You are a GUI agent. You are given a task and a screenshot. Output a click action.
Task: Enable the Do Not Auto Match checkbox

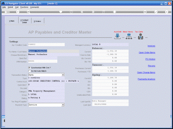(x=29, y=71)
